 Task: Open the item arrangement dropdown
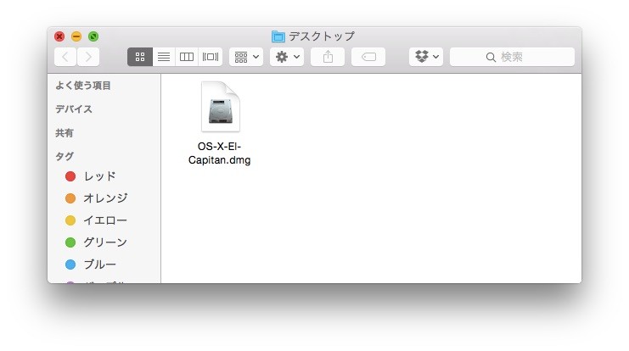click(x=246, y=57)
